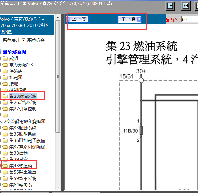This screenshot has height=193, width=198.
Task: Click the folder icon of 集55駐車煞車
Action: (5, 172)
